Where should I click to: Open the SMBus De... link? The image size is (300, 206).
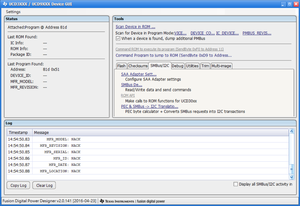click(131, 85)
